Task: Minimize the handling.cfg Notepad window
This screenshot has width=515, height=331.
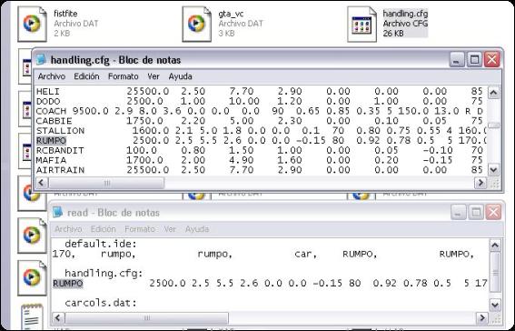Action: (457, 59)
